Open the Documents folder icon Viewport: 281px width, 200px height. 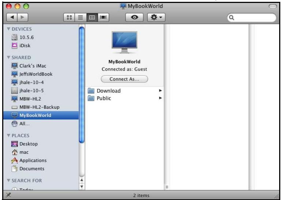point(15,168)
